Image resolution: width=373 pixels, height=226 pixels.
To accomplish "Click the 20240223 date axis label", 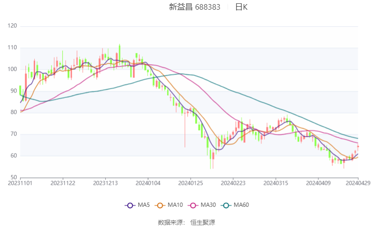I will click(233, 183).
